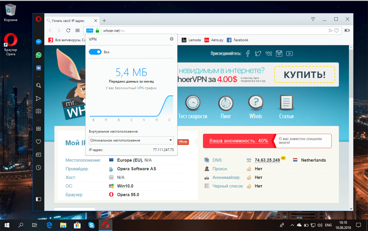The height and width of the screenshot is (231, 368).
Task: Click the orange Whois badge
Action: coord(183,142)
